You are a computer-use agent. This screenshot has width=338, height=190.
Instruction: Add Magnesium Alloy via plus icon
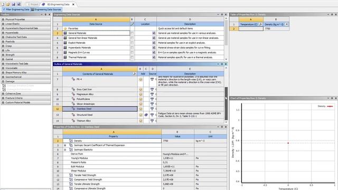click(x=140, y=94)
